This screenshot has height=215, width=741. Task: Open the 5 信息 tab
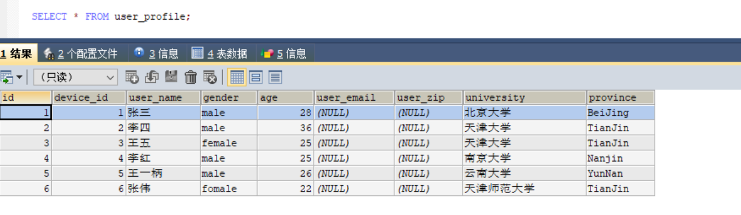(x=284, y=54)
